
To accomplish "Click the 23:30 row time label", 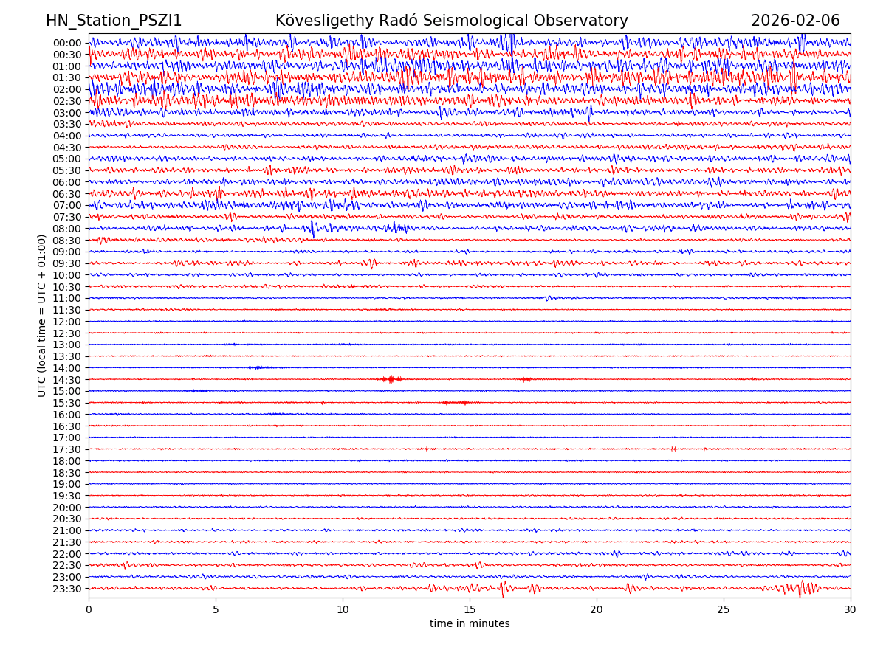I will pyautogui.click(x=67, y=589).
